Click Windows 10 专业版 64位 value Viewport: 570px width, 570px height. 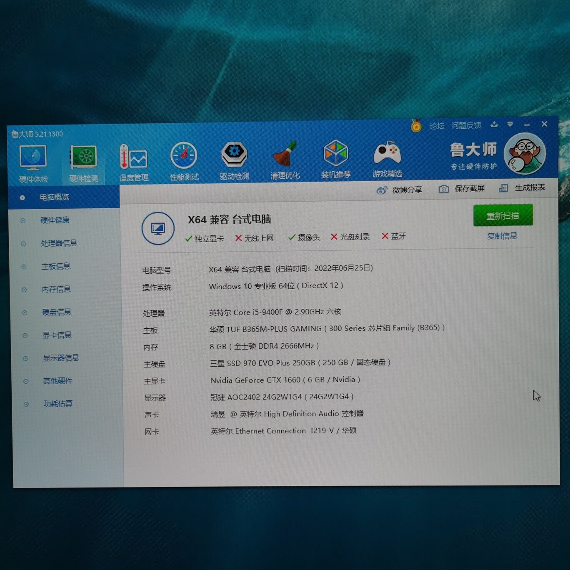click(276, 286)
